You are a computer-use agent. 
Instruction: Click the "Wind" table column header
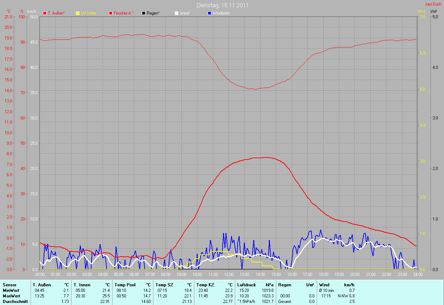click(x=324, y=285)
